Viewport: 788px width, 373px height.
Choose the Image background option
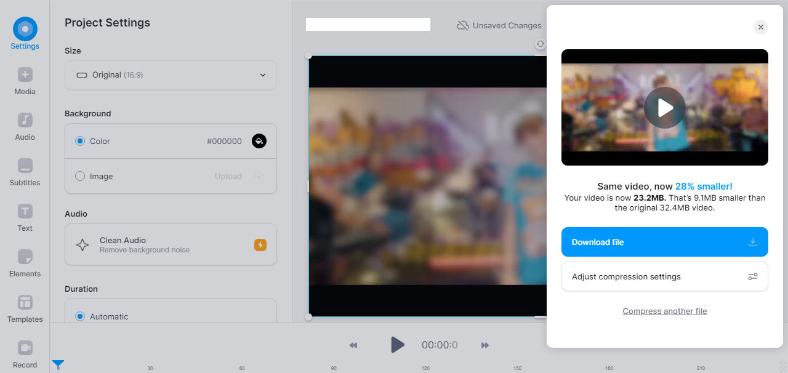click(x=80, y=176)
